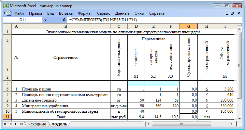
Task: Click the light blue cell E5 under X2
Action: click(153, 83)
